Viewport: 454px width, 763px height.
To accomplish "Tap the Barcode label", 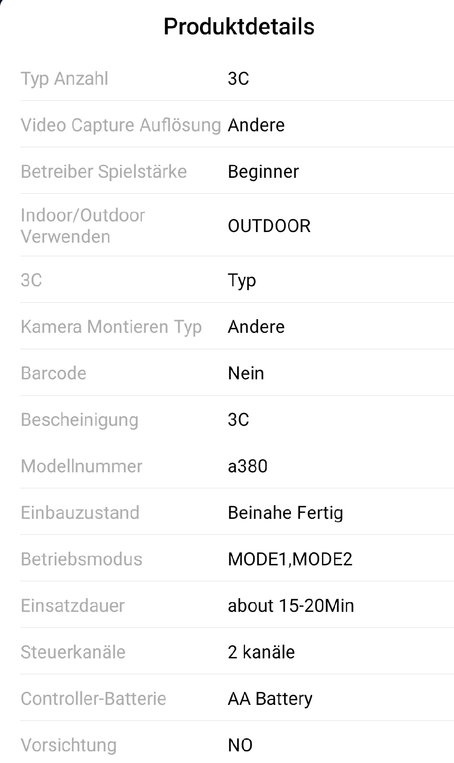I will coord(54,373).
